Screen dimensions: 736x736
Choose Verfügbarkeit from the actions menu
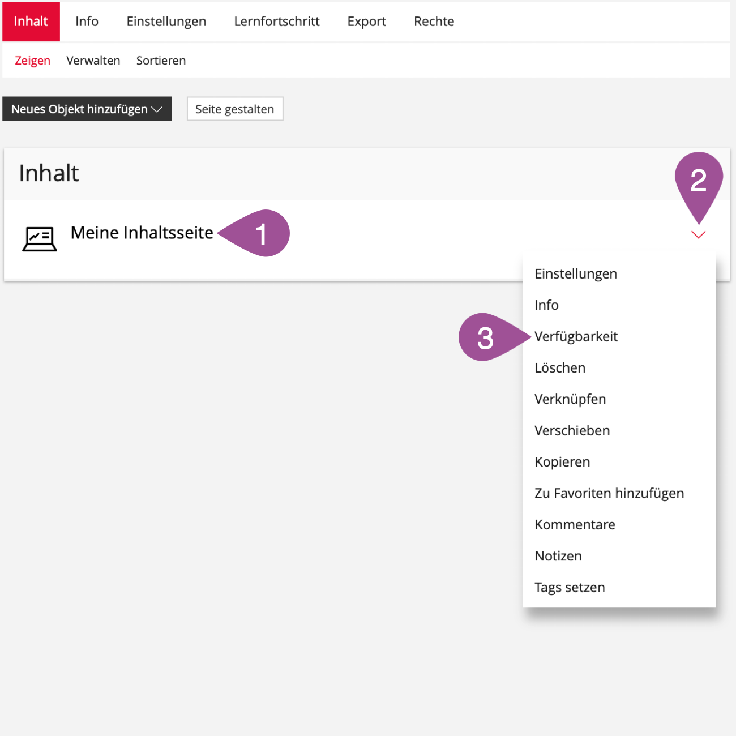point(576,336)
